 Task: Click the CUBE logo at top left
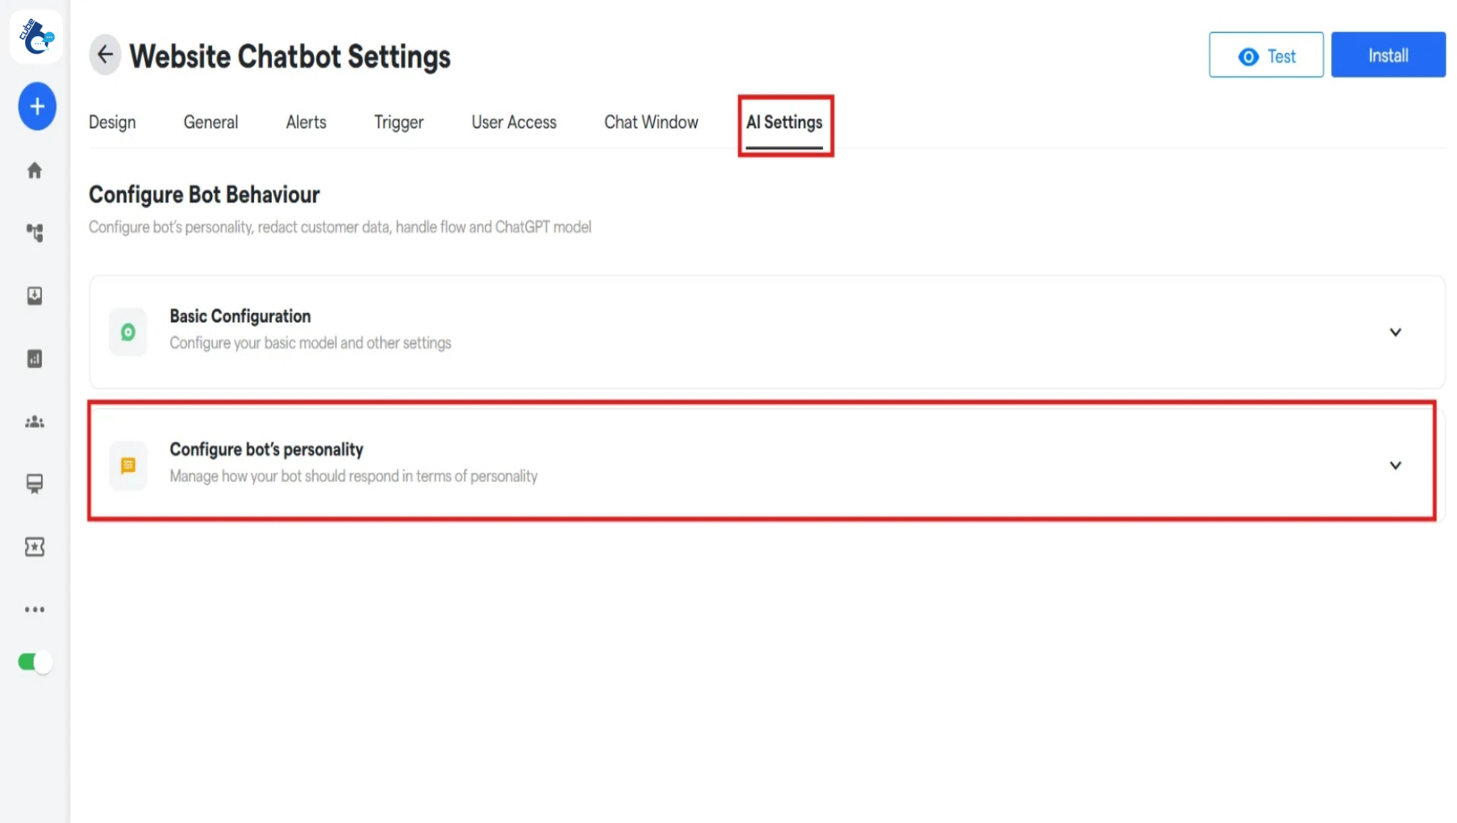(x=35, y=36)
